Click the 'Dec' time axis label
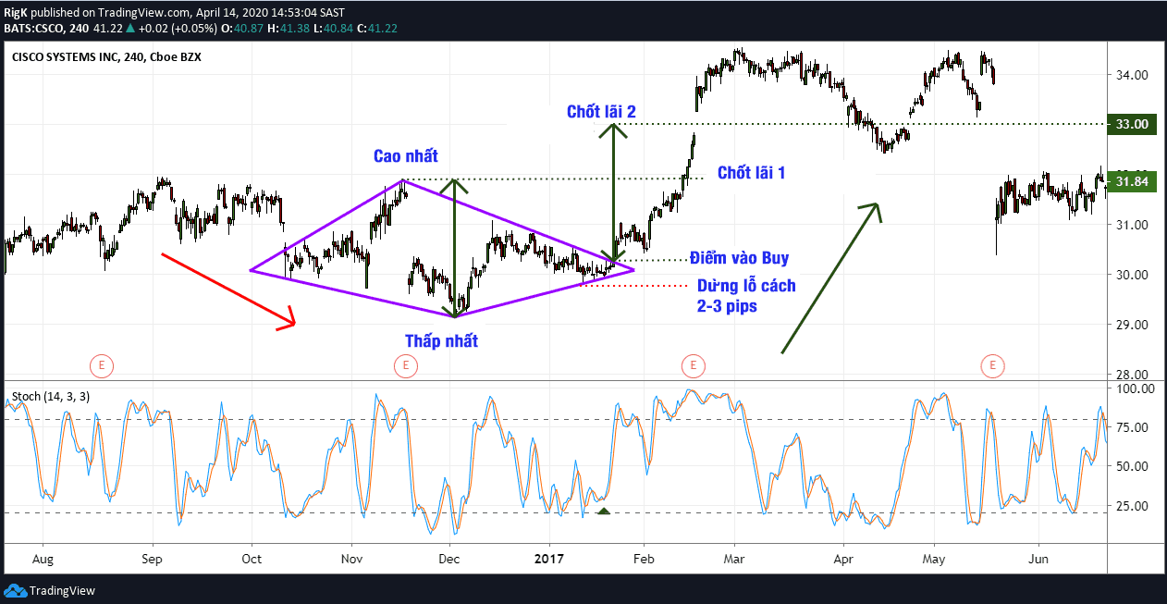Screen dimensions: 1167x604 (449, 560)
